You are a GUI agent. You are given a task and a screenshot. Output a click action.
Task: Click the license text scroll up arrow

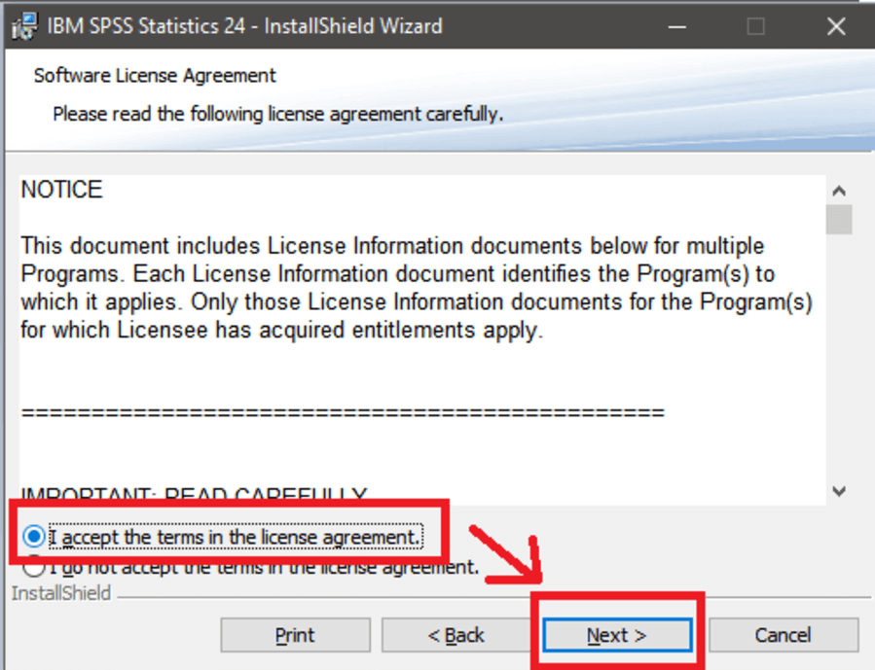tap(839, 192)
